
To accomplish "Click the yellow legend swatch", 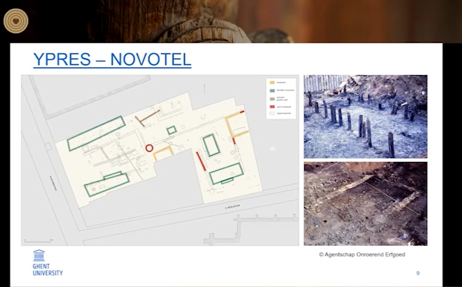I will [x=272, y=82].
